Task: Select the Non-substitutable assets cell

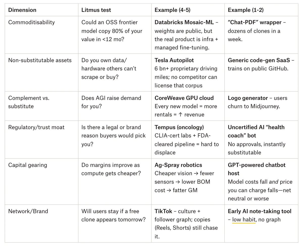Action: pyautogui.click(x=40, y=60)
